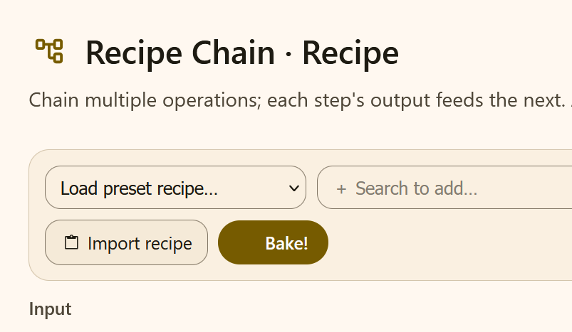Image resolution: width=572 pixels, height=332 pixels.
Task: Click the Recipe Chain flowchart logo icon
Action: [x=49, y=51]
